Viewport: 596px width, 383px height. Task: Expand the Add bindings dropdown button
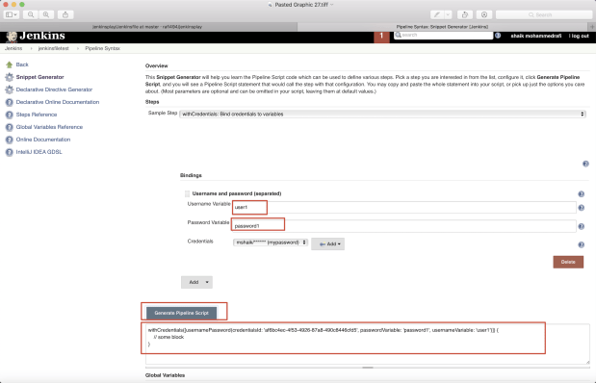pos(196,282)
